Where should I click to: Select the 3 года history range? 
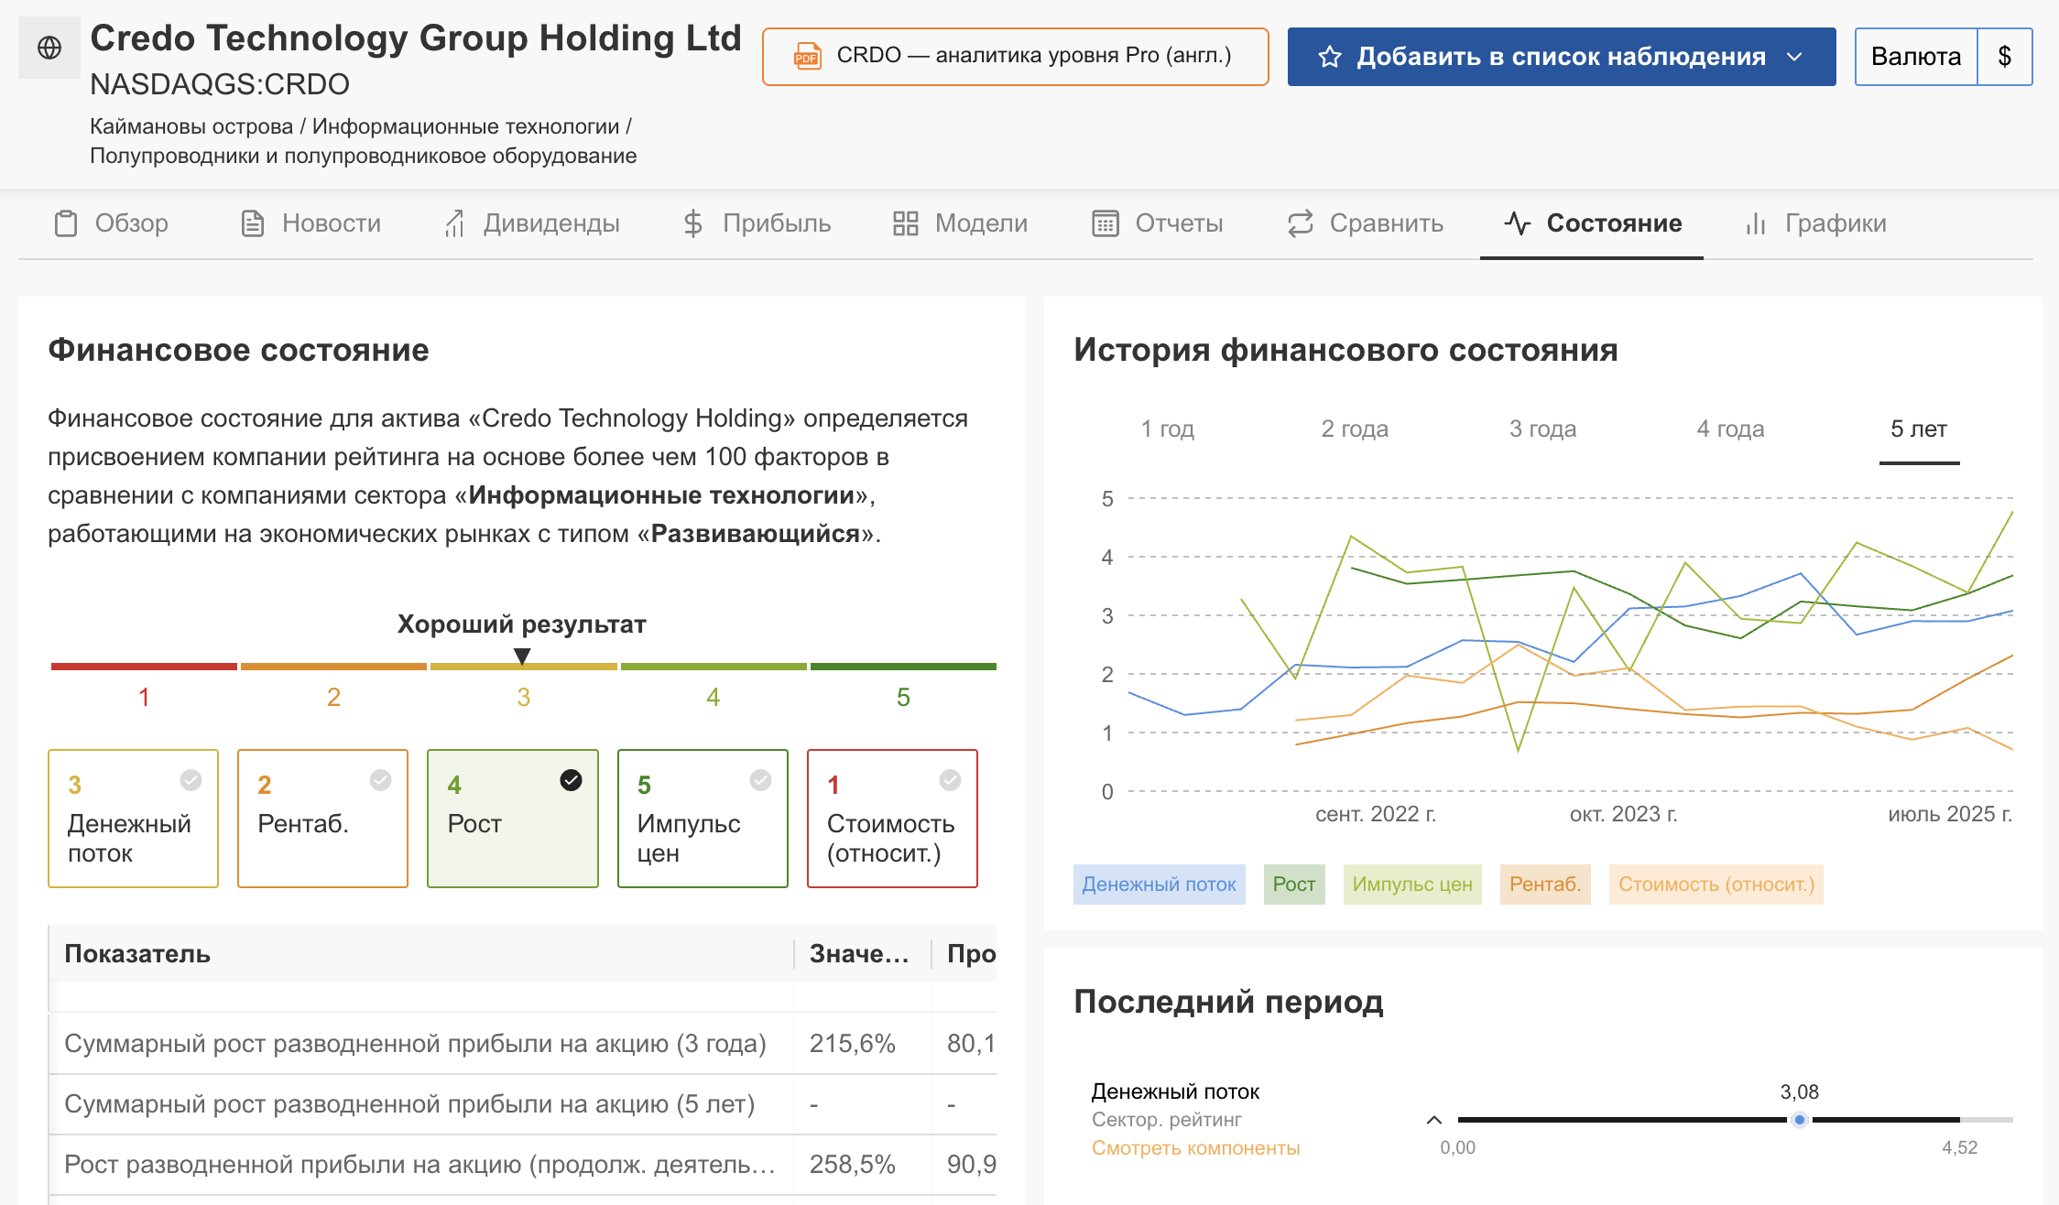tap(1543, 429)
